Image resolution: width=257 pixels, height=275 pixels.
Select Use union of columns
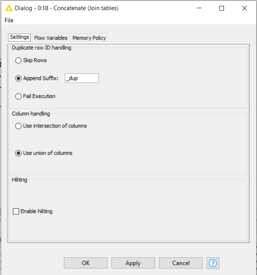18,153
